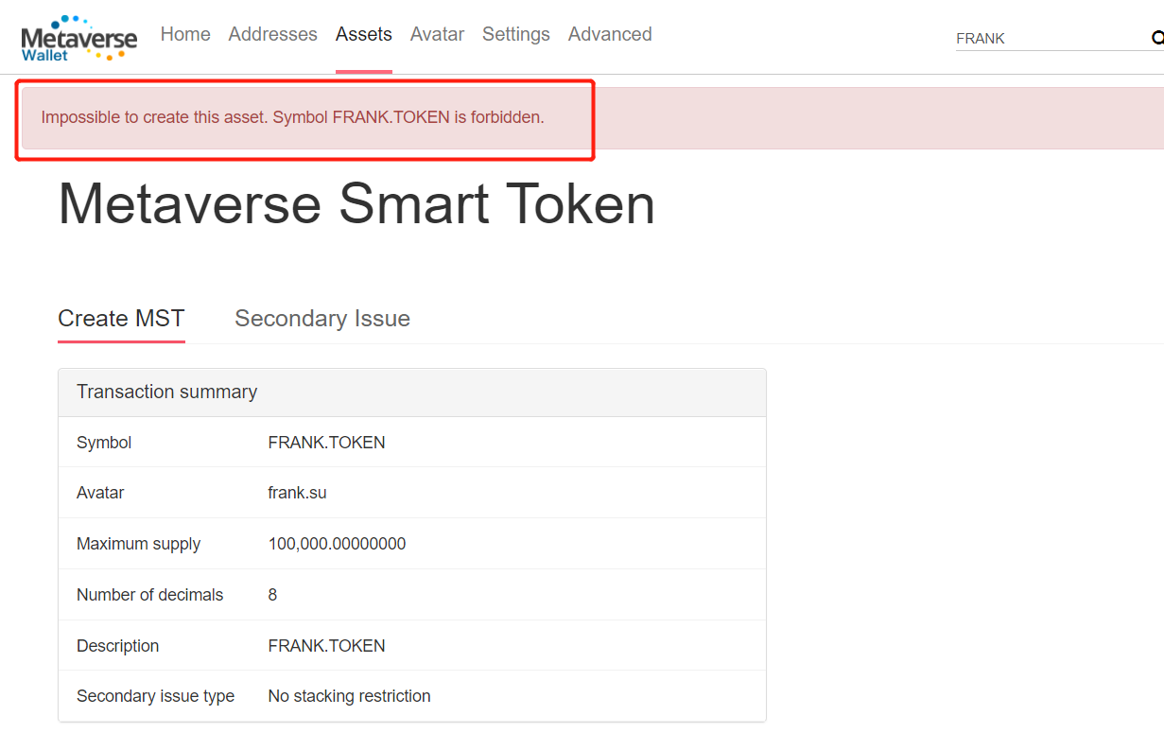Click the FRANK search input field

pos(1051,39)
